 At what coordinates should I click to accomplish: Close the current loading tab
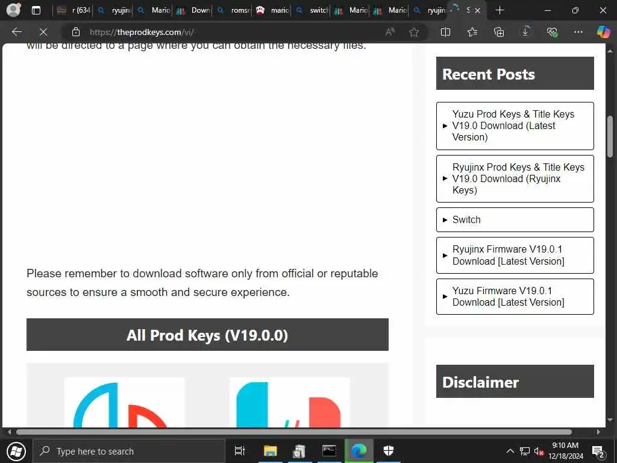[477, 11]
